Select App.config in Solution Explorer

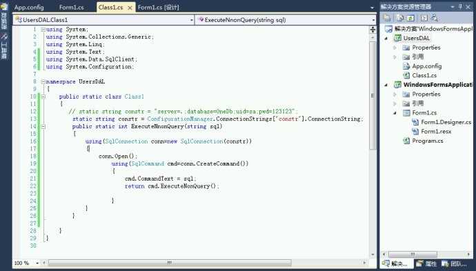tap(426, 66)
